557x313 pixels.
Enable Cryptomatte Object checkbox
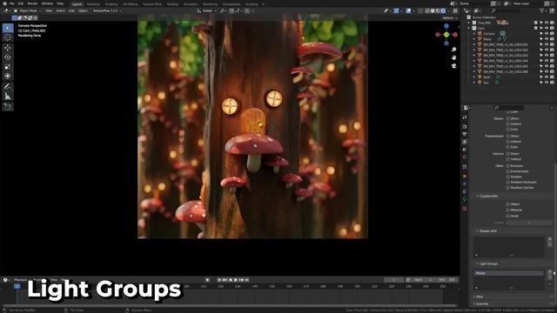(x=508, y=204)
